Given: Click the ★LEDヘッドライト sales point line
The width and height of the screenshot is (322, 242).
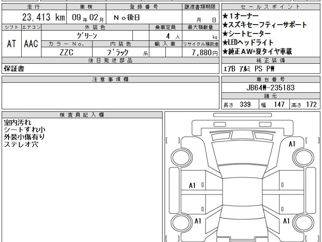Looking at the screenshot, I should point(248,42).
